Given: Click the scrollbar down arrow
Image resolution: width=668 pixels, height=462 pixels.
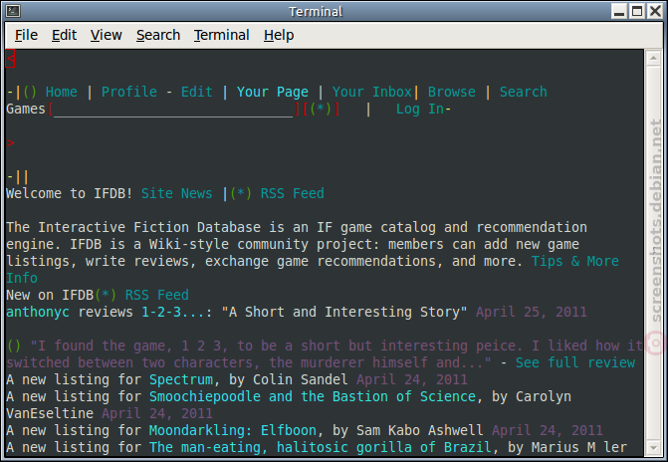Looking at the screenshot, I should coord(653,447).
